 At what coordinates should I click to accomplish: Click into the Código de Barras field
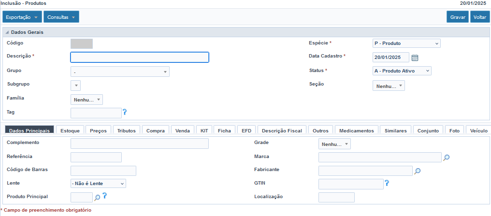tap(103, 171)
